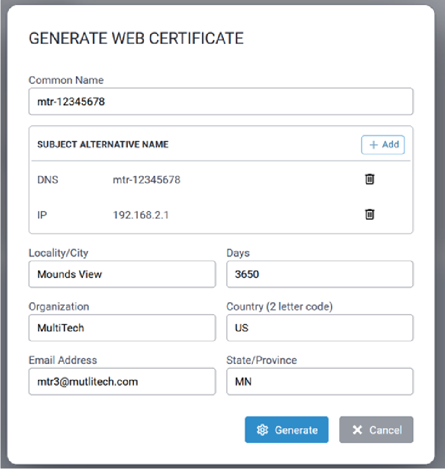The image size is (445, 469).
Task: Click the Country (2 letter code) label
Action: [x=279, y=307]
